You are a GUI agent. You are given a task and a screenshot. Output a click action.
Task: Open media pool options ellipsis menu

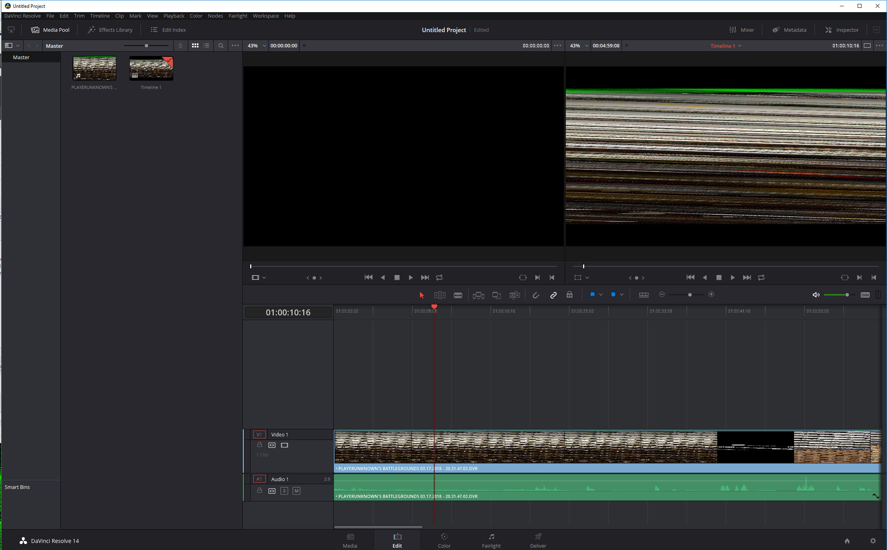pos(235,45)
